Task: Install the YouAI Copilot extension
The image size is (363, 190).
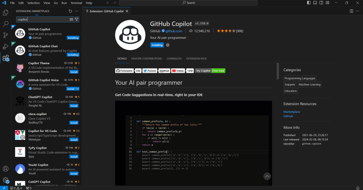Action: (x=74, y=174)
